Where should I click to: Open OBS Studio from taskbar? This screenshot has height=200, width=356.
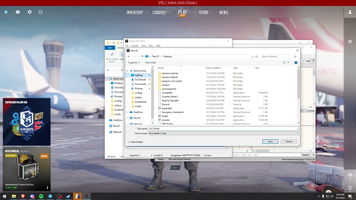(x=59, y=196)
